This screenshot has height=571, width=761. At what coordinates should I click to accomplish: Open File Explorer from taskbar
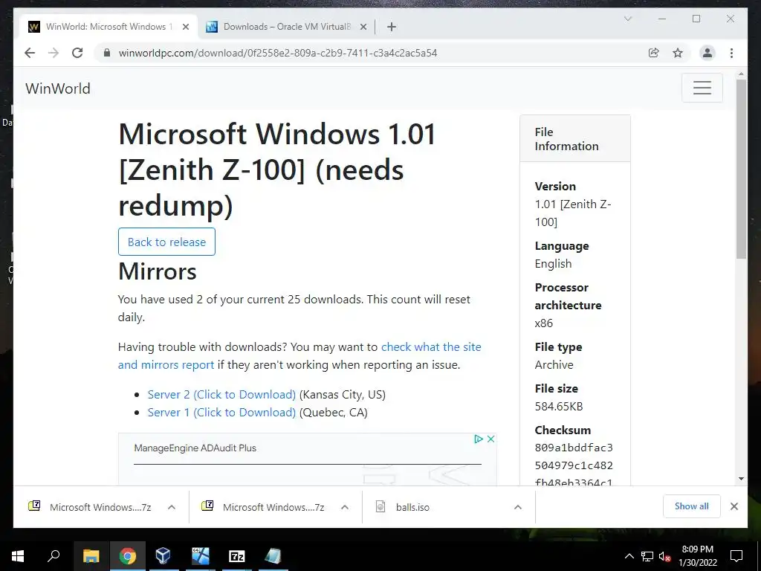coord(91,556)
